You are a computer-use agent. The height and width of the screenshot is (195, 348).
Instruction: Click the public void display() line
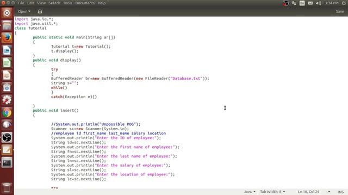click(x=57, y=60)
